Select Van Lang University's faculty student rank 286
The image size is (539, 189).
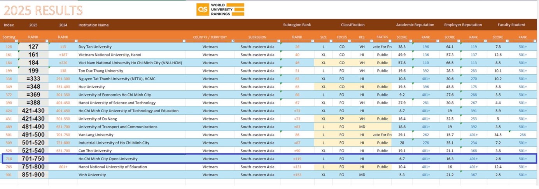523,135
